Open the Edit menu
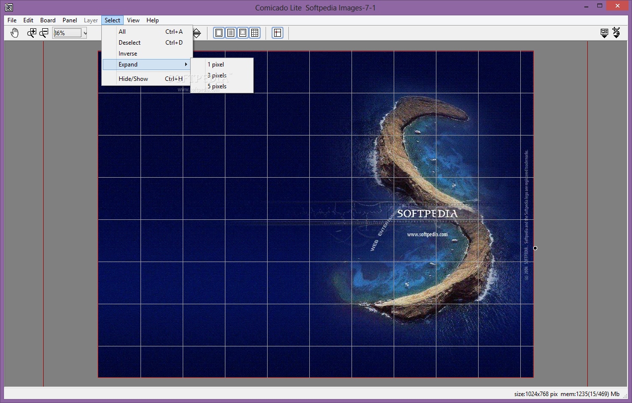632x403 pixels. (28, 20)
